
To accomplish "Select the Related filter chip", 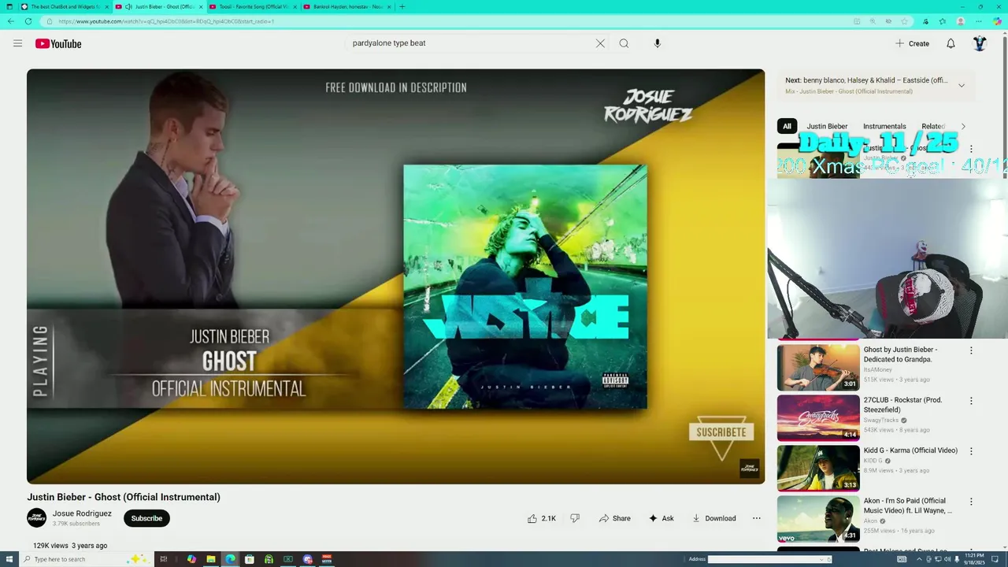I will (933, 126).
